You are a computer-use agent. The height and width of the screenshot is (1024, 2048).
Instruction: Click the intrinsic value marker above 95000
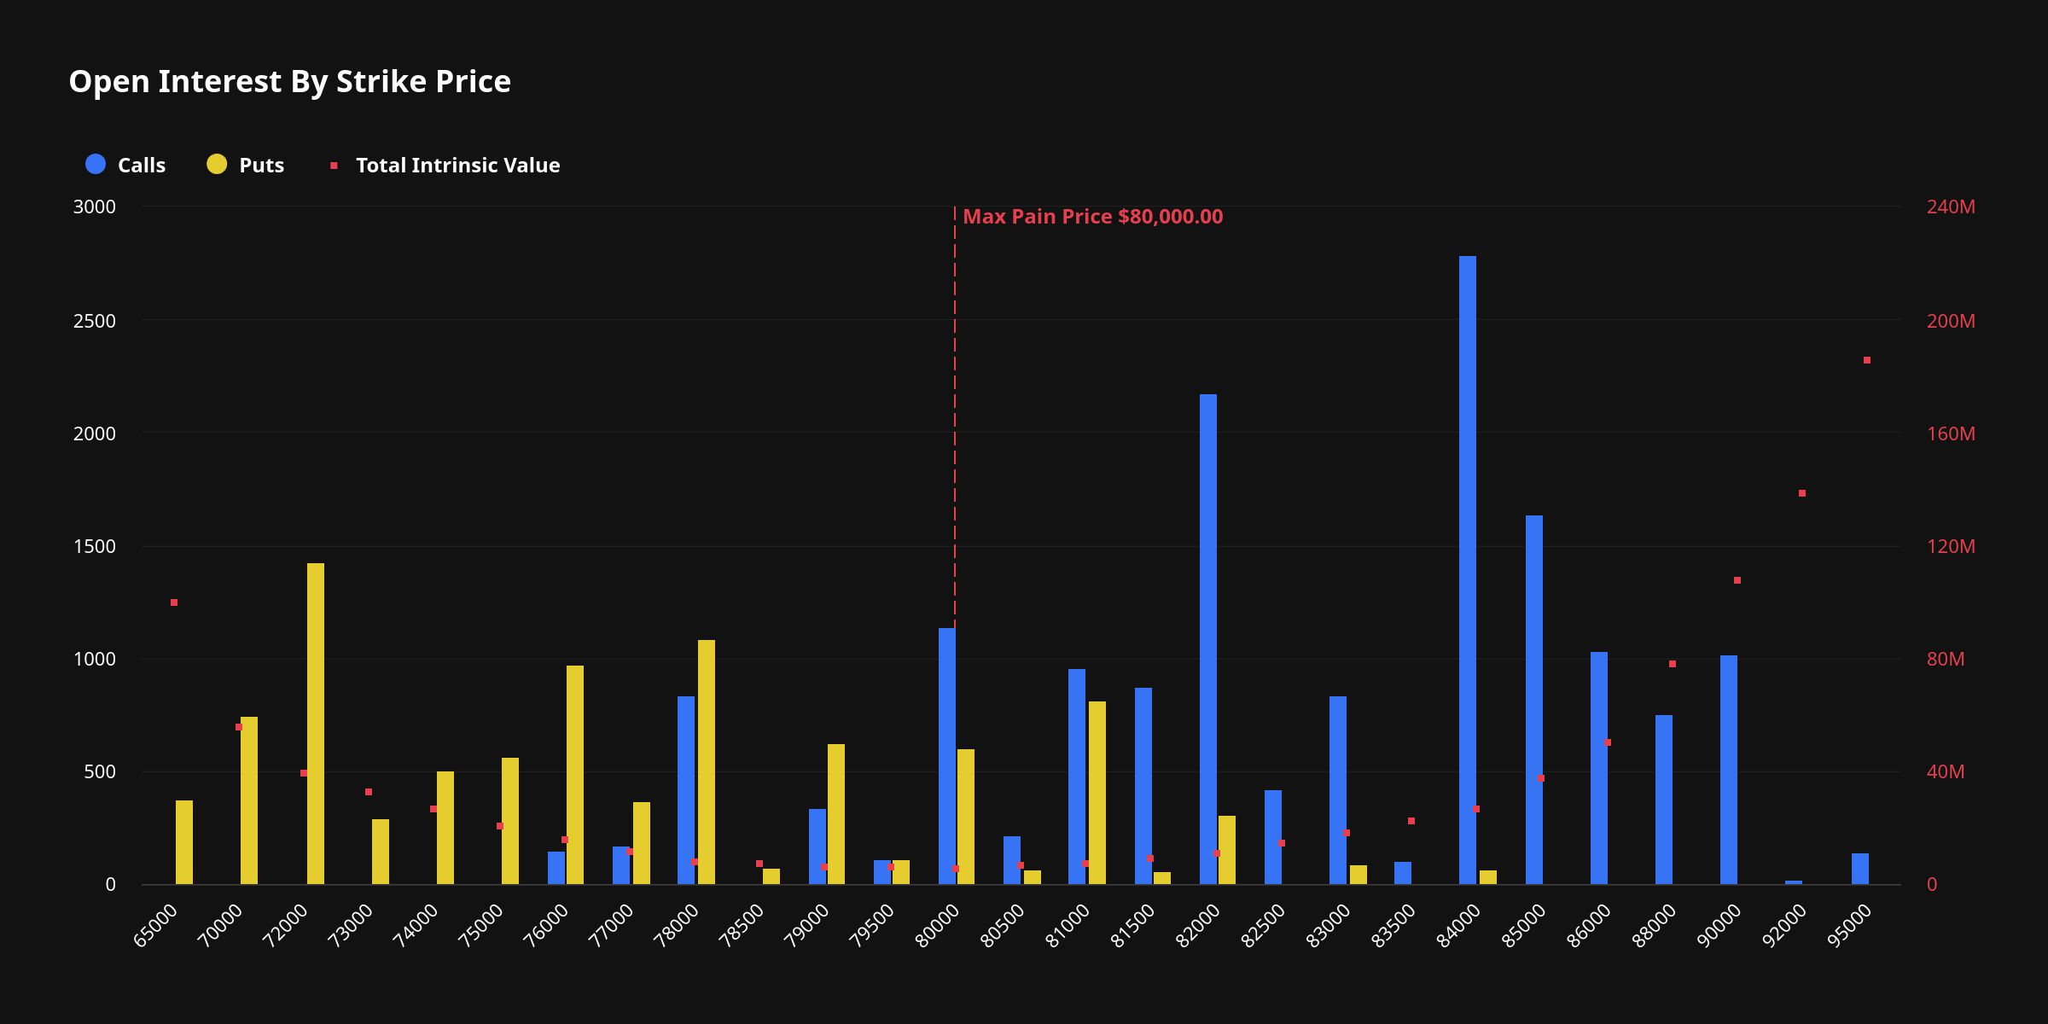[x=1867, y=360]
